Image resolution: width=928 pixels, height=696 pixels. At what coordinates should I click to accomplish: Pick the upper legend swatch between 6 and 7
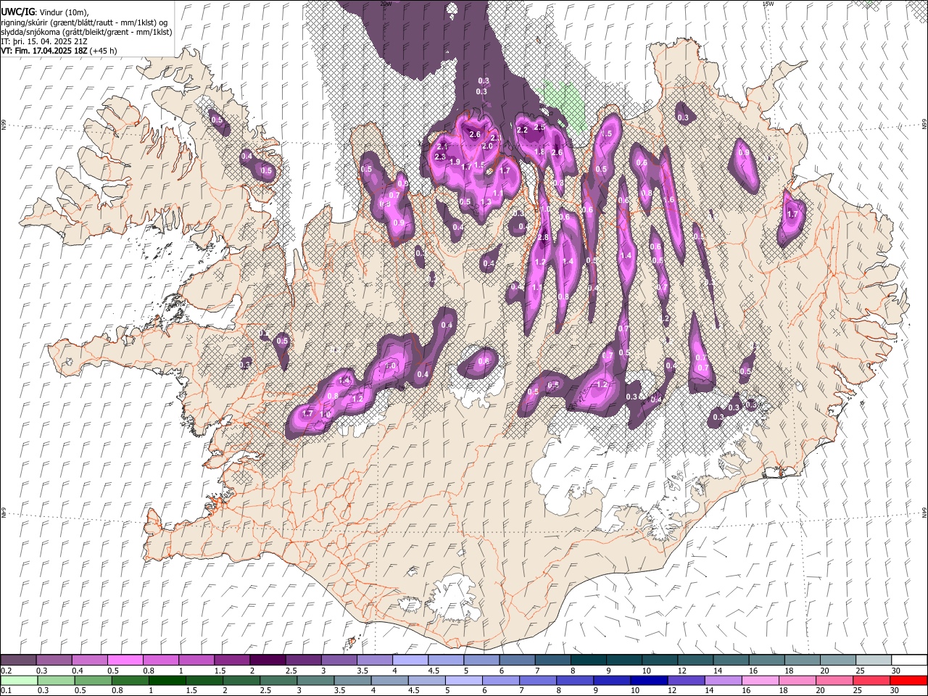[517, 660]
